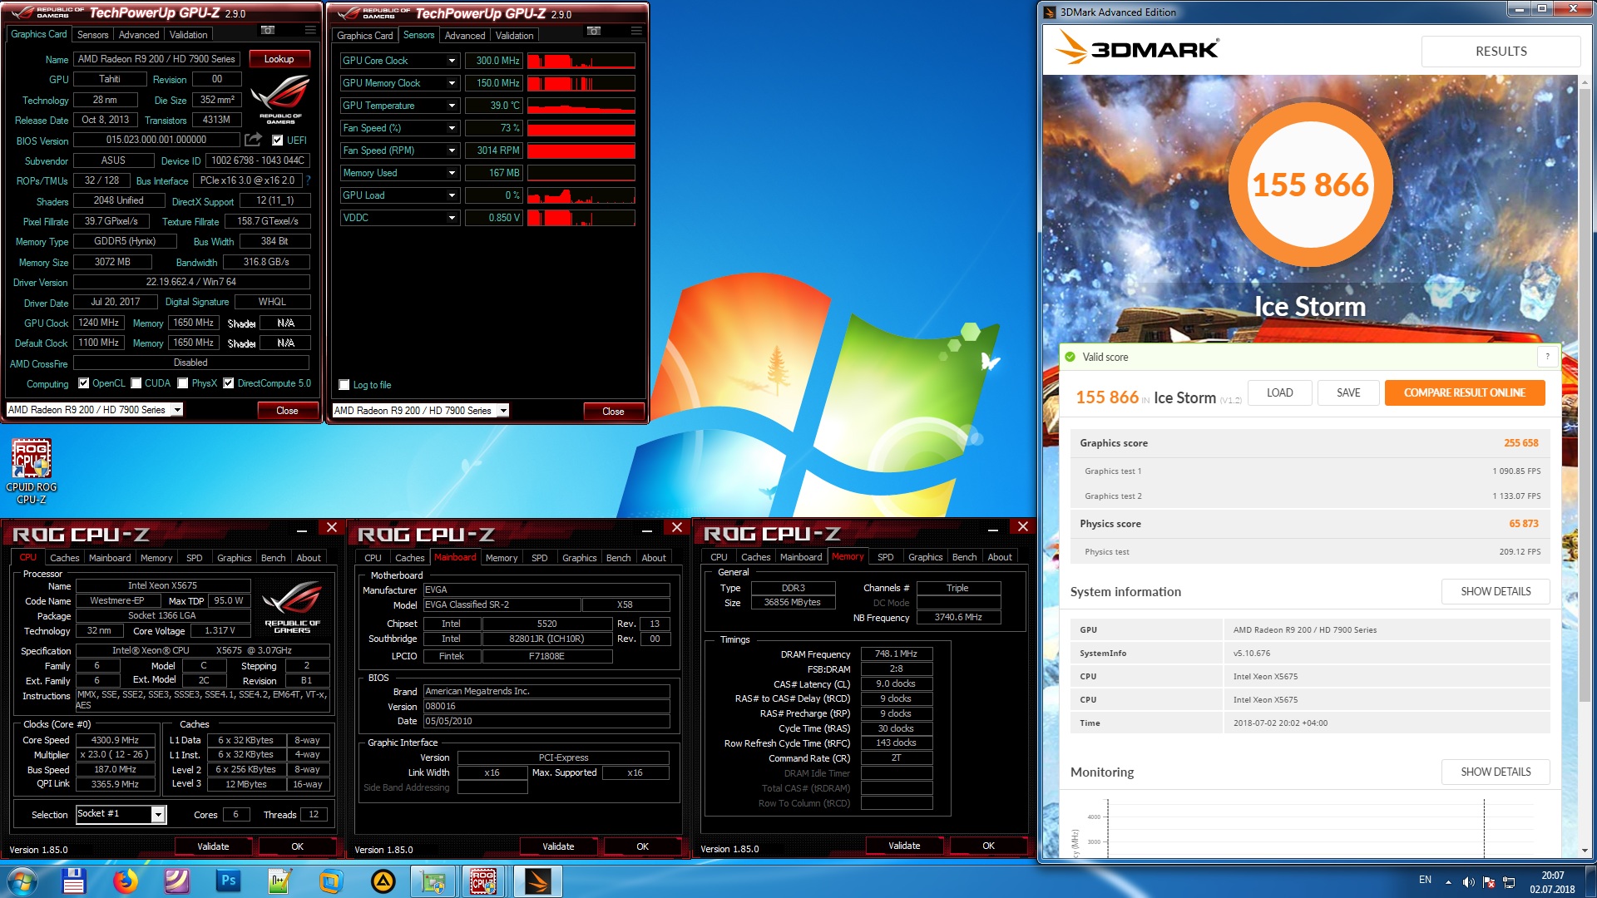Open Notepad++ from the taskbar
This screenshot has height=898, width=1597.
[279, 881]
